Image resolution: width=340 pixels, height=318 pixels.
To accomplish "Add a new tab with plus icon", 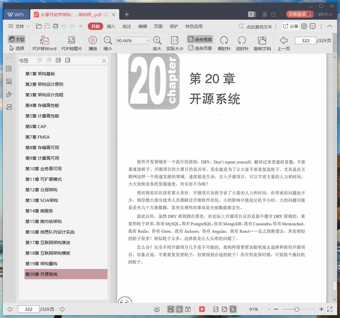I will point(127,14).
